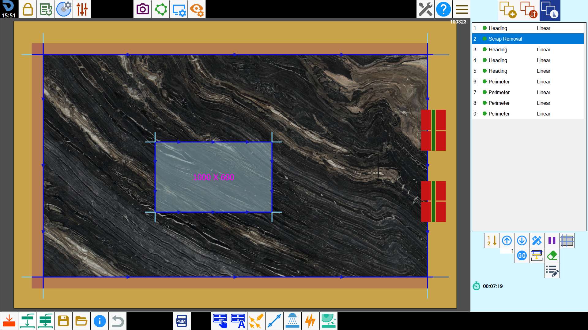
Task: Select the highlighted operations list icon
Action: coord(550,10)
